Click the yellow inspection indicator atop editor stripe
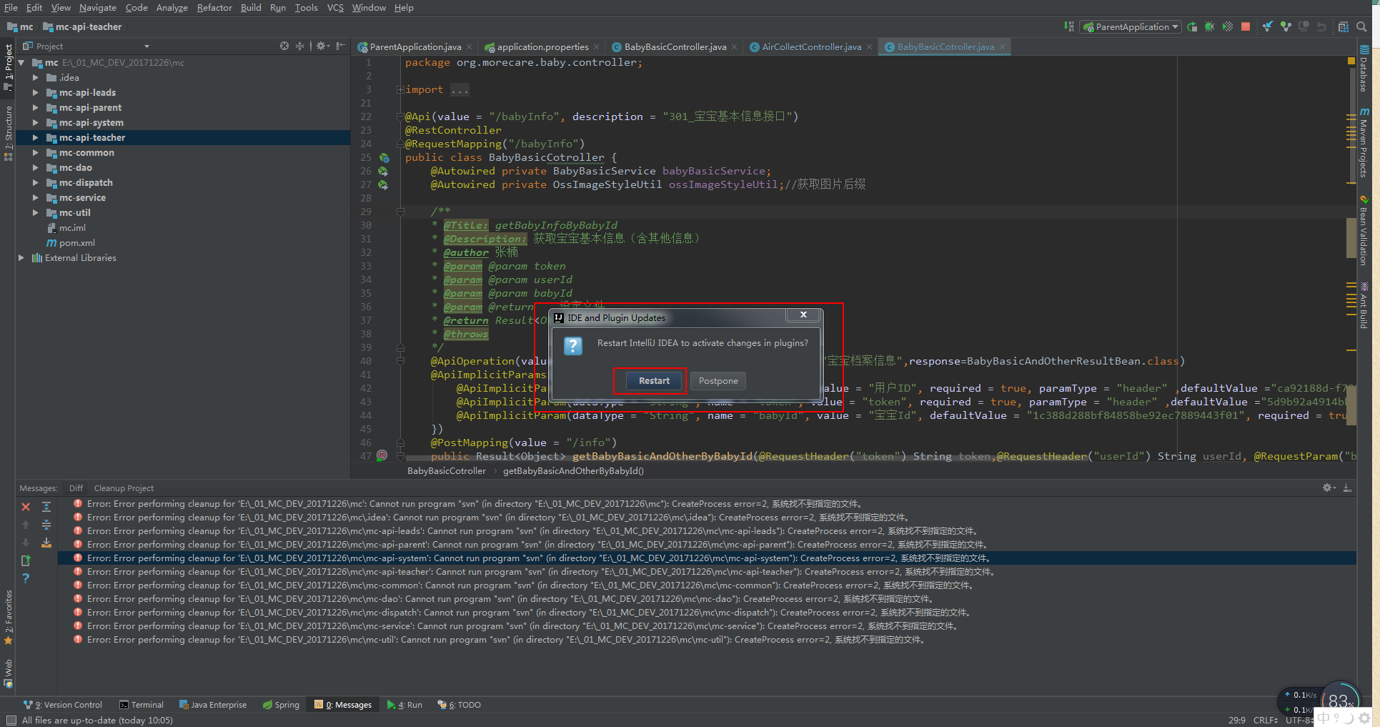Viewport: 1380px width, 727px height. pyautogui.click(x=1351, y=61)
